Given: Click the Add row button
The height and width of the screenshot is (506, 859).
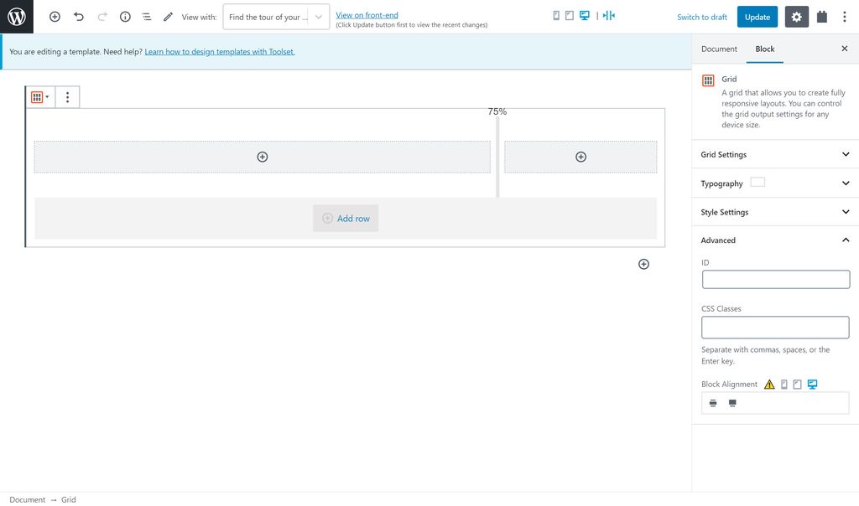Looking at the screenshot, I should click(346, 219).
